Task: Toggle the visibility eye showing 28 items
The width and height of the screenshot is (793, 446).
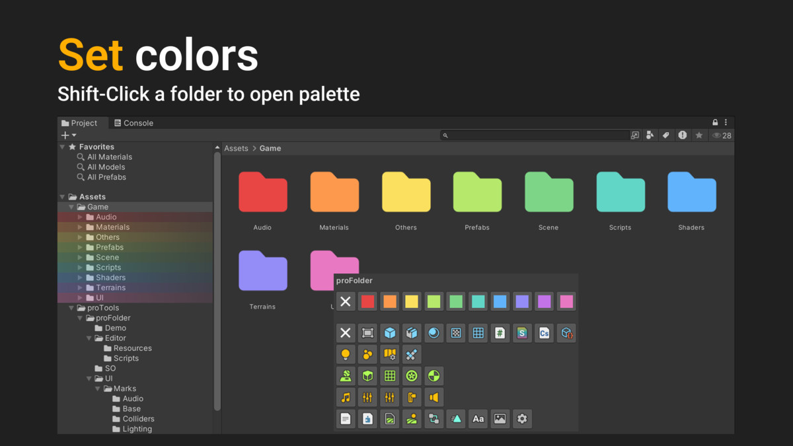Action: (715, 135)
